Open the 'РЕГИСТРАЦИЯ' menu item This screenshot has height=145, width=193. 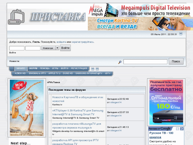click(x=79, y=68)
